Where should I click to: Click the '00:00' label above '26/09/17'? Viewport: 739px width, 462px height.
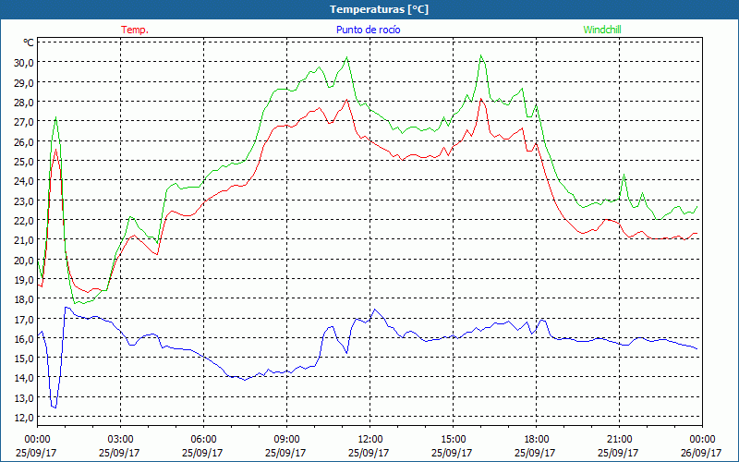[x=703, y=439]
